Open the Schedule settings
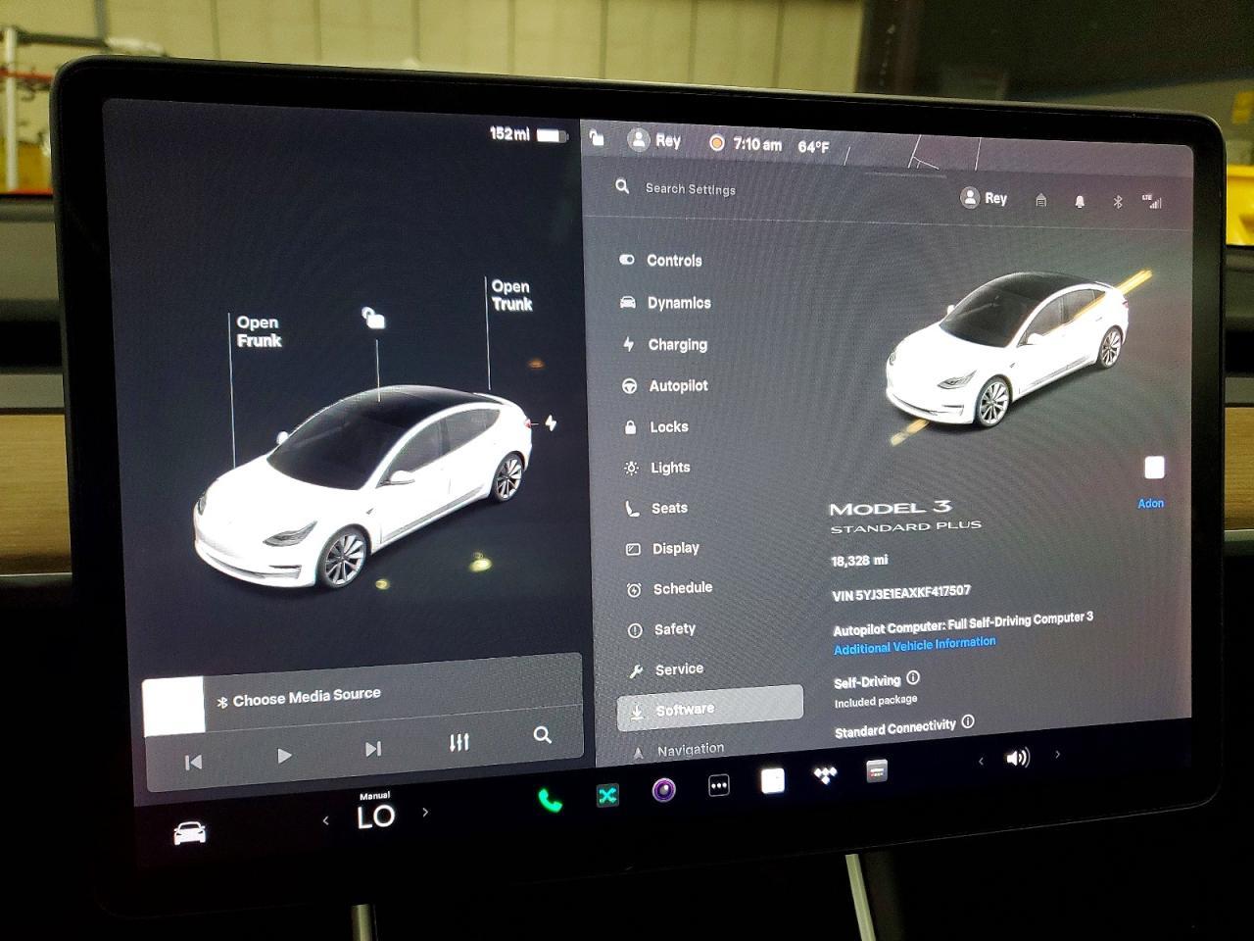Viewport: 1254px width, 941px height. 670,588
